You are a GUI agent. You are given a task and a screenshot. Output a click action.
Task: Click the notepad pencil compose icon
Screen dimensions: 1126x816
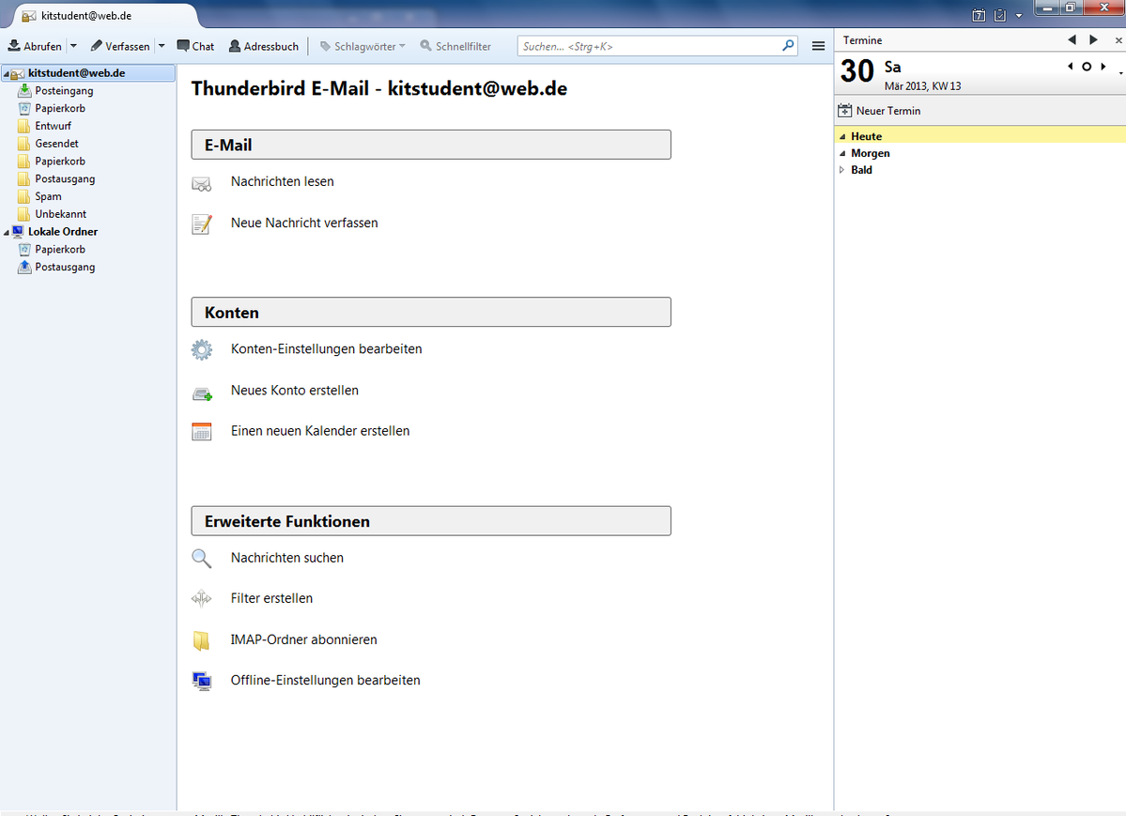pyautogui.click(x=202, y=224)
